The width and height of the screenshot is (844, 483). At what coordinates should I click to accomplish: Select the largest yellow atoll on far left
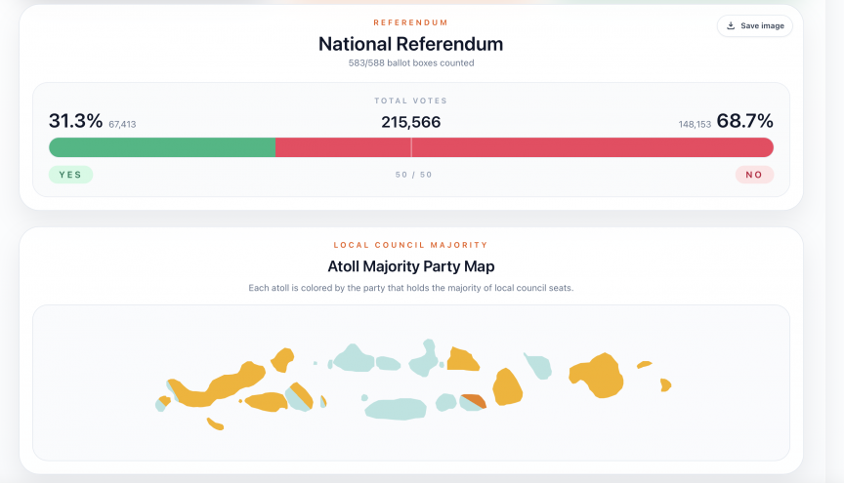click(210, 385)
